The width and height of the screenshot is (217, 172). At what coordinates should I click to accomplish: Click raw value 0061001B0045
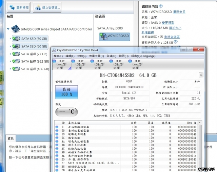click(x=187, y=159)
